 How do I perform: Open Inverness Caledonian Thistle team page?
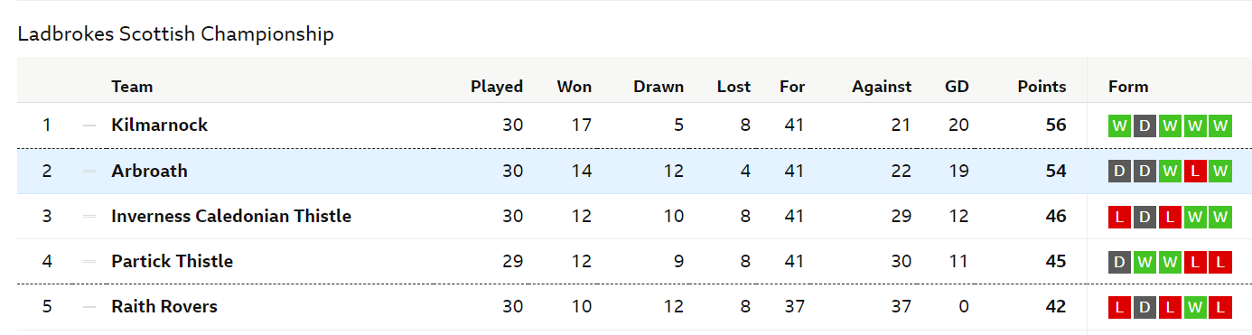point(231,216)
